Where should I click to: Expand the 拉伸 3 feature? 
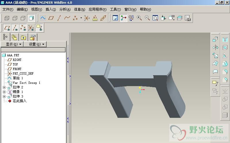[4, 96]
